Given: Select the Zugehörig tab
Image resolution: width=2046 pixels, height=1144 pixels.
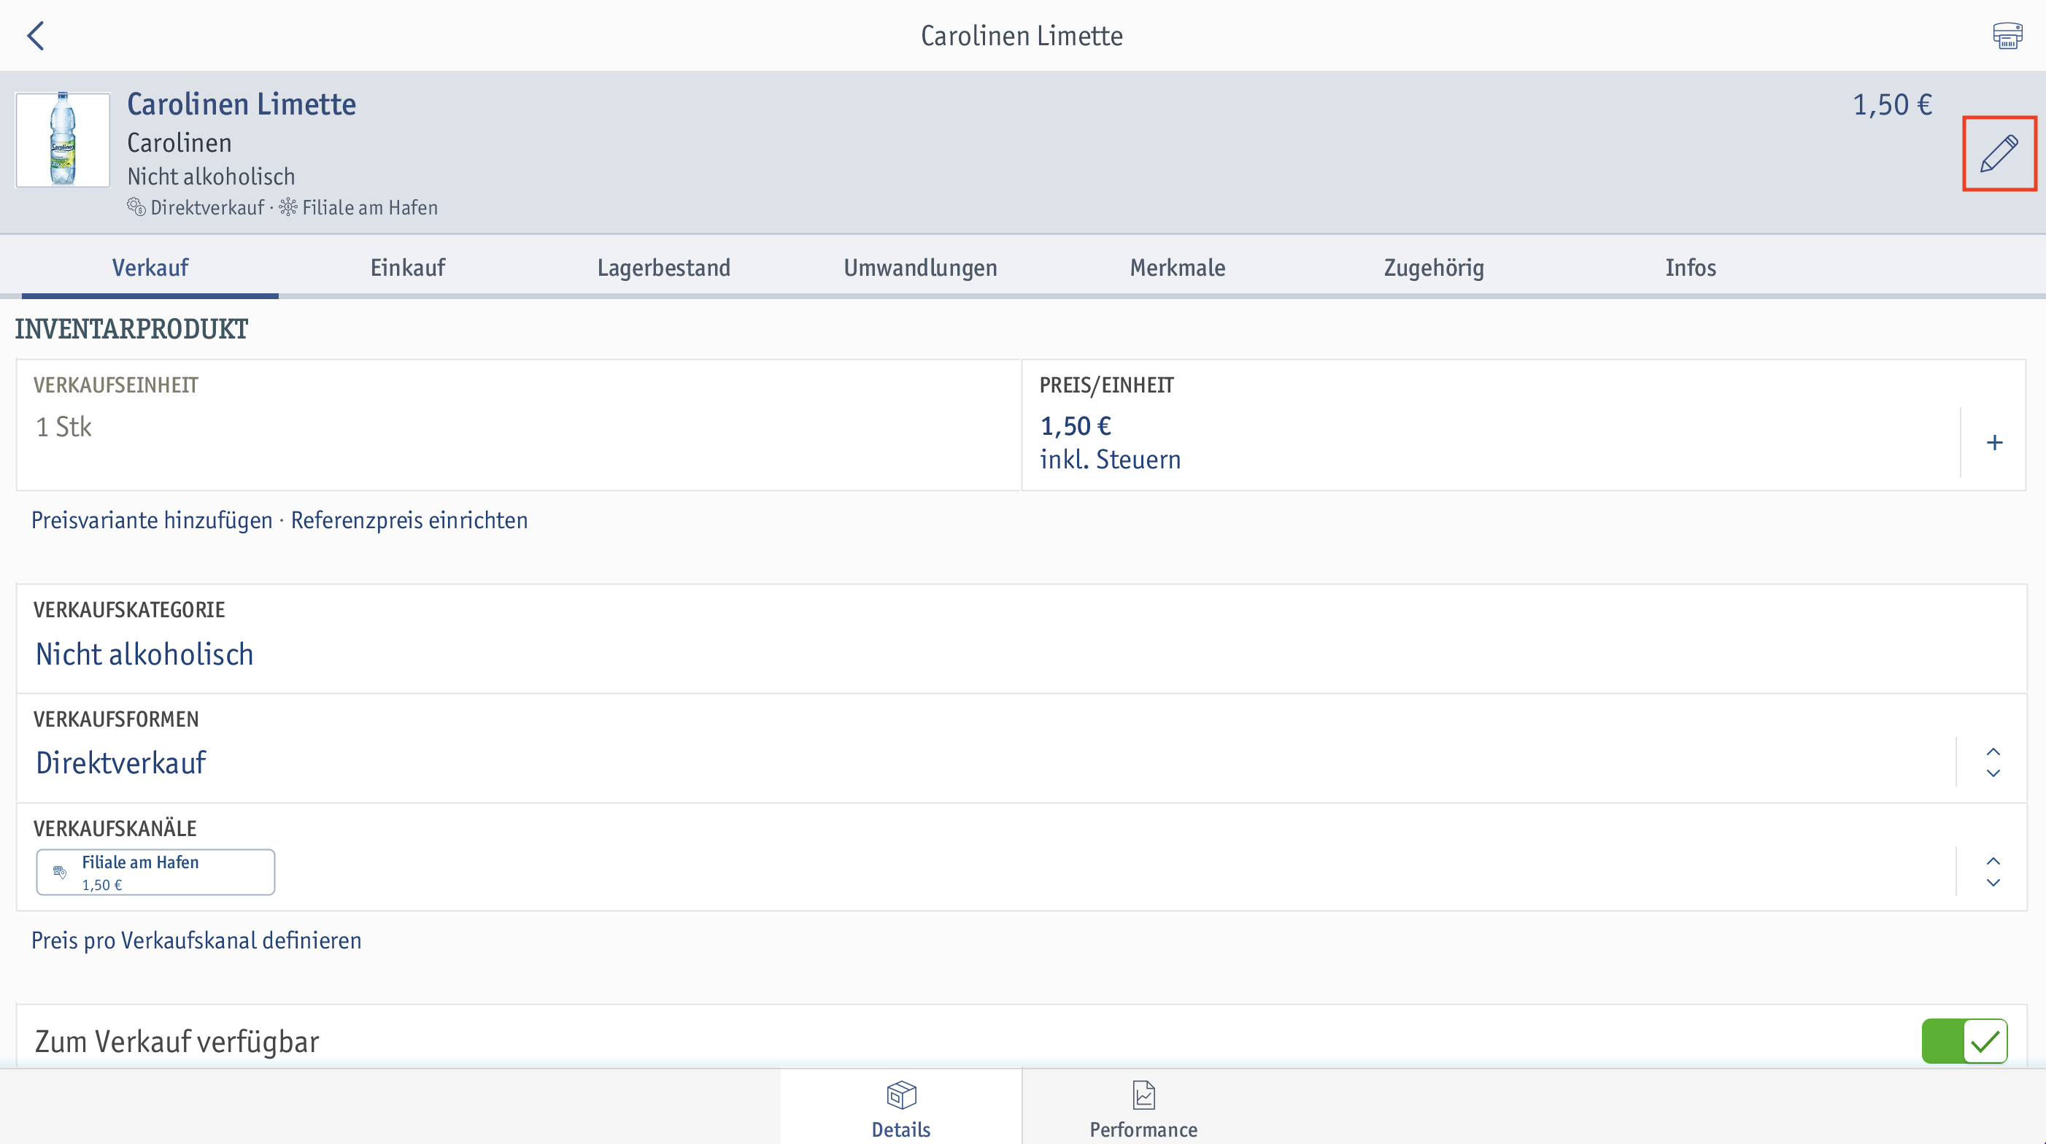Looking at the screenshot, I should (x=1434, y=268).
